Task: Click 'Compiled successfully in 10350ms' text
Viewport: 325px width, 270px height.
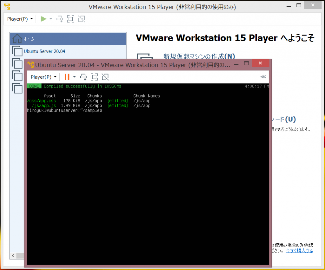Action: (83, 86)
